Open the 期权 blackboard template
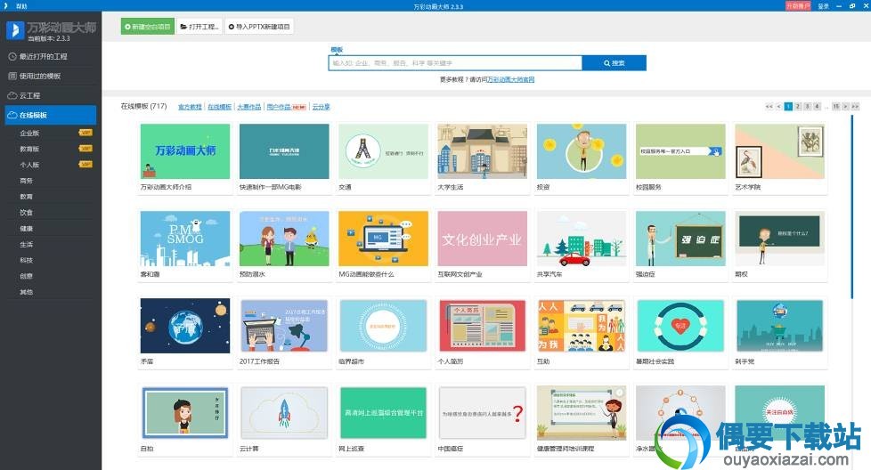 pos(780,239)
